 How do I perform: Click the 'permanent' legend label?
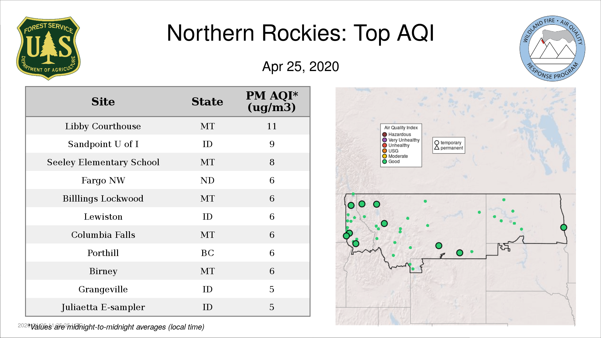point(452,148)
